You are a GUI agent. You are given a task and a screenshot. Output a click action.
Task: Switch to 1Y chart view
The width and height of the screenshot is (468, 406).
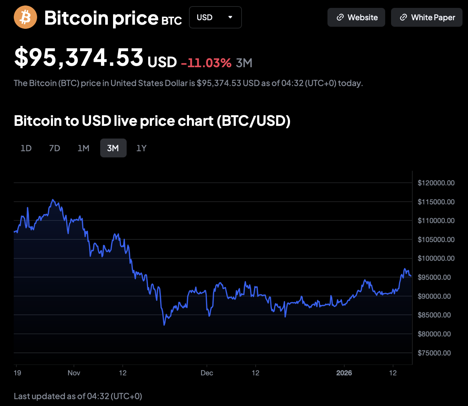[x=142, y=148]
